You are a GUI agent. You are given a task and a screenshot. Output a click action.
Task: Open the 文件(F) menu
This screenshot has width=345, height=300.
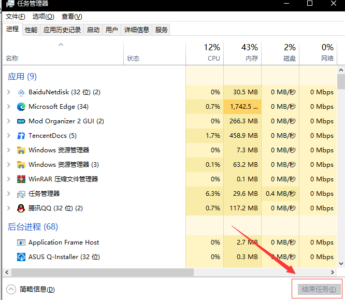click(x=16, y=17)
